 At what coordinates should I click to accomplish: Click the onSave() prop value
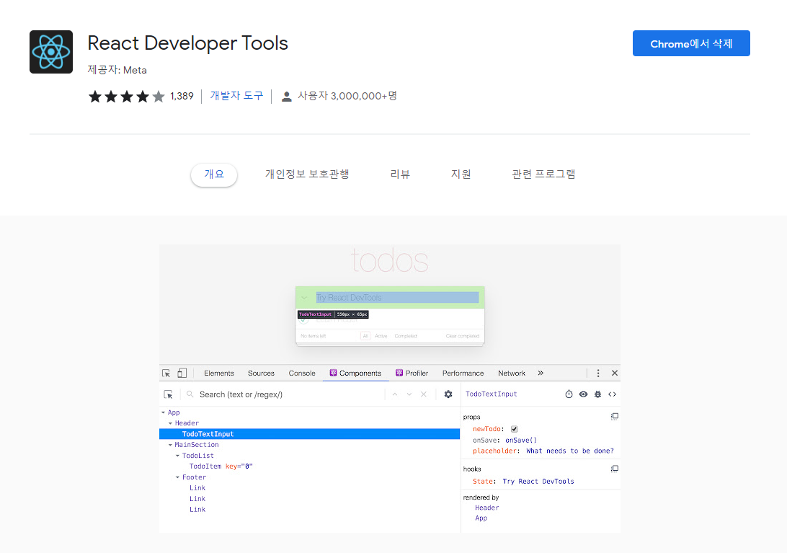[521, 441]
